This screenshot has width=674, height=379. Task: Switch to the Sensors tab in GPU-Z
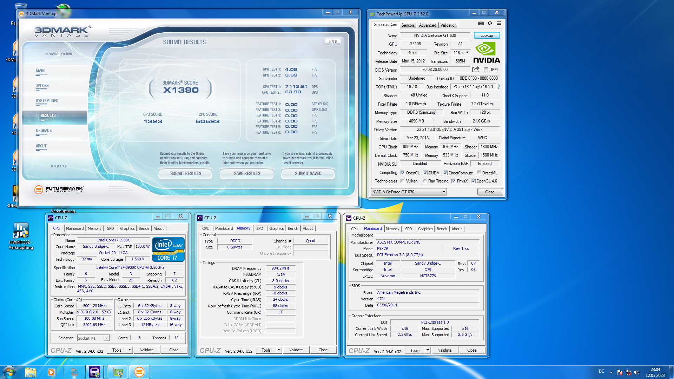click(408, 25)
